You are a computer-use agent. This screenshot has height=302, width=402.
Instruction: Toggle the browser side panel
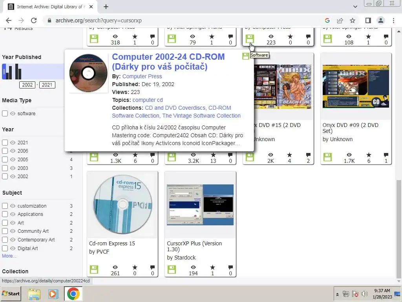[368, 20]
